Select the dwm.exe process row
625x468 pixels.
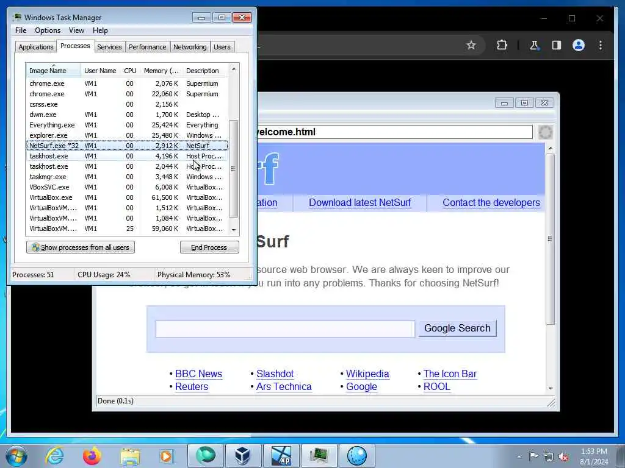click(128, 115)
